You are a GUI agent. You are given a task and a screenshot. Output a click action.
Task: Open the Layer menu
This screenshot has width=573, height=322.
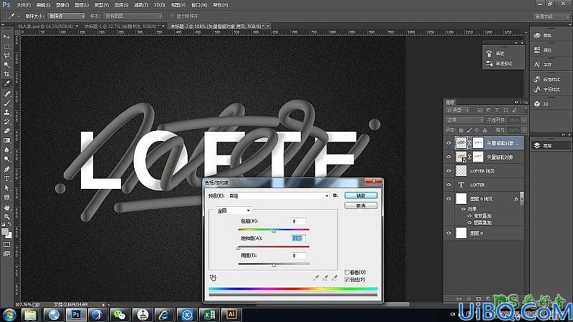pyautogui.click(x=82, y=5)
